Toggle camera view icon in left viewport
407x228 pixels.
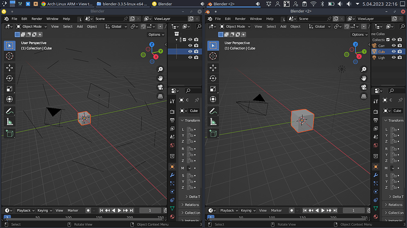[x=160, y=87]
